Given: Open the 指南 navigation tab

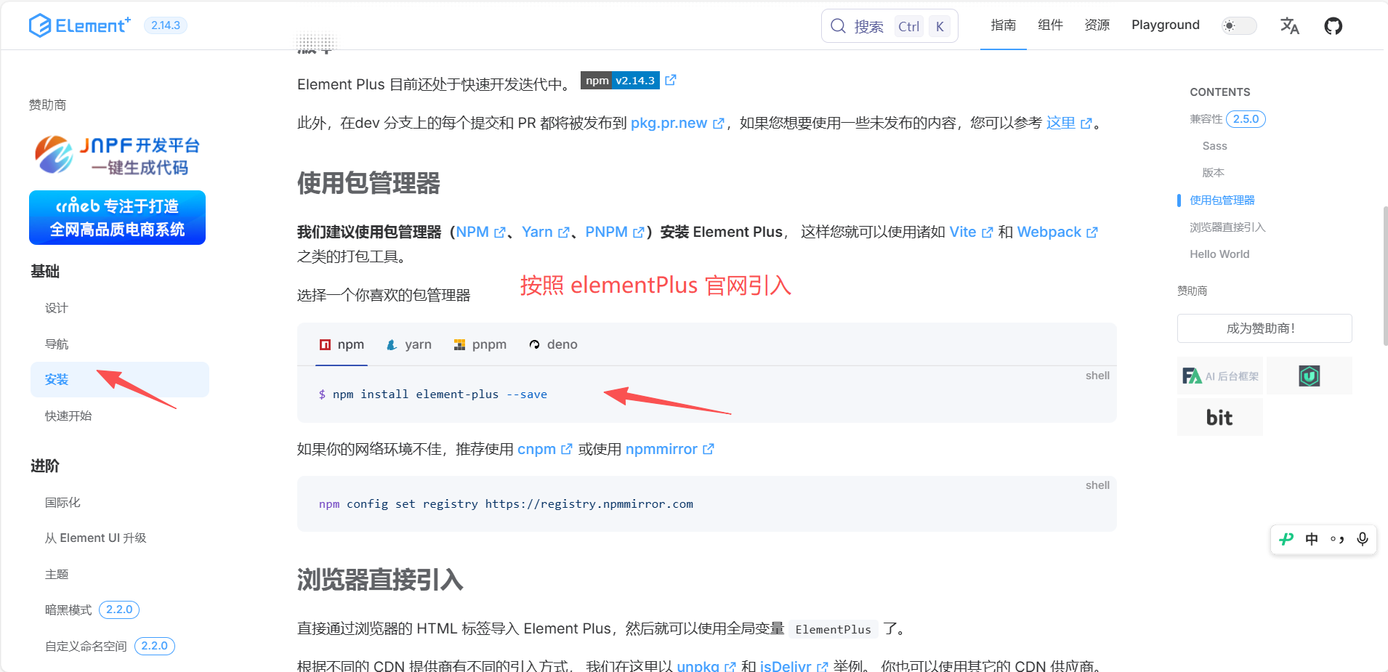Looking at the screenshot, I should (x=1003, y=25).
